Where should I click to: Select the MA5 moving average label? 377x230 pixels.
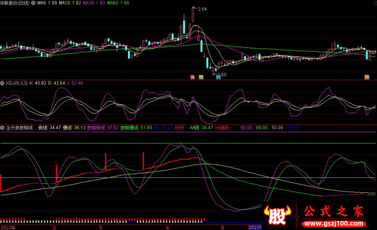tap(47, 3)
